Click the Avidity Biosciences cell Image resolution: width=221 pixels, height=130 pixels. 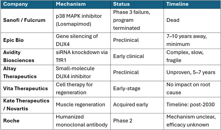27,57
